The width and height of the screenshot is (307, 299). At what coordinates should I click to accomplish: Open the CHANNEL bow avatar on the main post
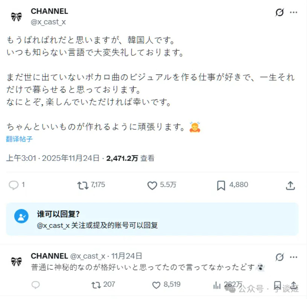click(16, 17)
